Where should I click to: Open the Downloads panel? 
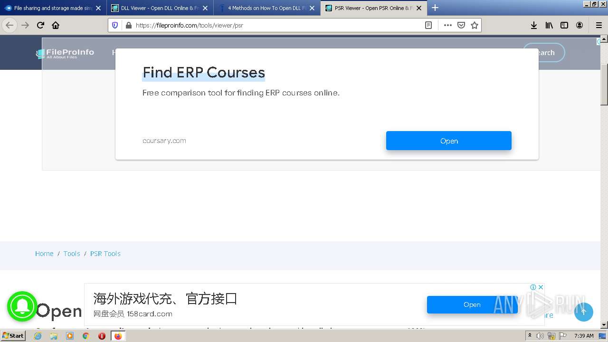pos(534,25)
